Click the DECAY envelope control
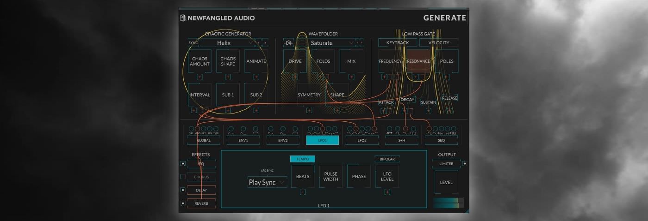This screenshot has width=648, height=221. (407, 100)
